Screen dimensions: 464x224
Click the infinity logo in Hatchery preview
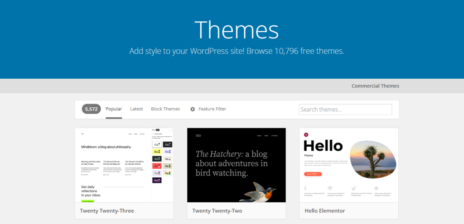198,135
